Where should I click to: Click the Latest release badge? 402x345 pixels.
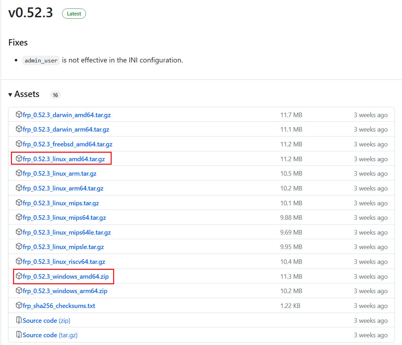(x=74, y=14)
